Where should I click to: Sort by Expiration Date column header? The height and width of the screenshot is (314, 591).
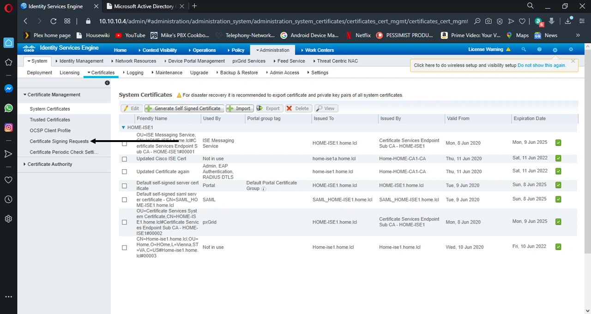click(530, 118)
